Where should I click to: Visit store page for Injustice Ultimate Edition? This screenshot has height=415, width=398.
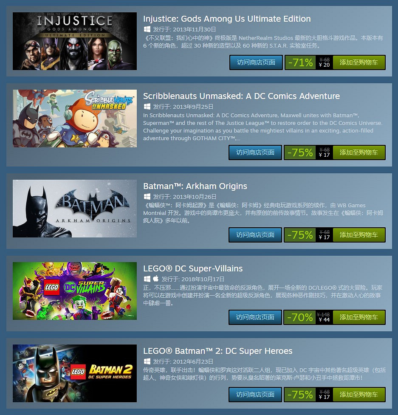tap(256, 62)
